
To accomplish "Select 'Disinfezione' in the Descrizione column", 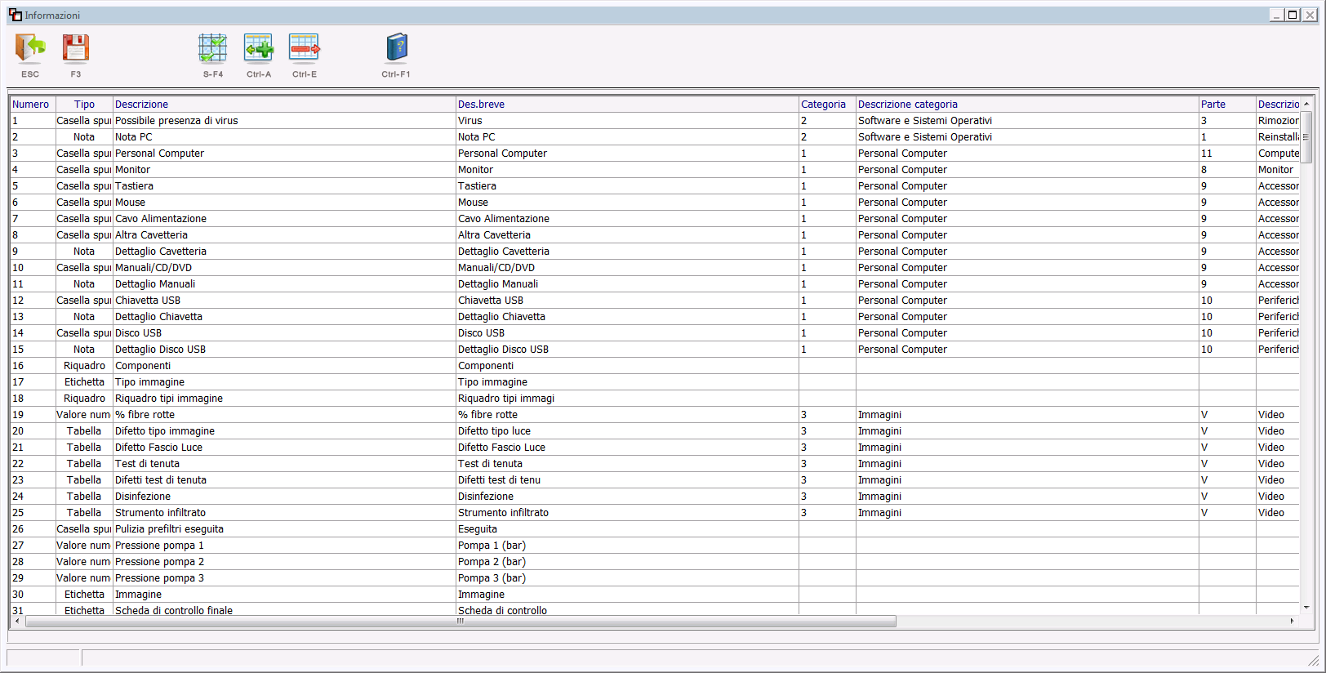I will click(x=284, y=497).
